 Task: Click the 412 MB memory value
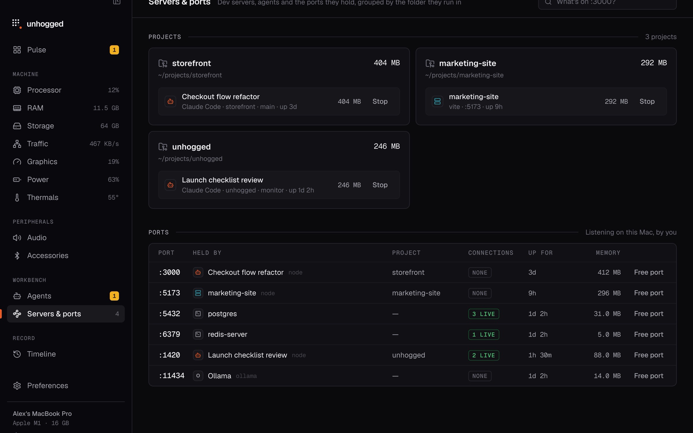pos(609,272)
